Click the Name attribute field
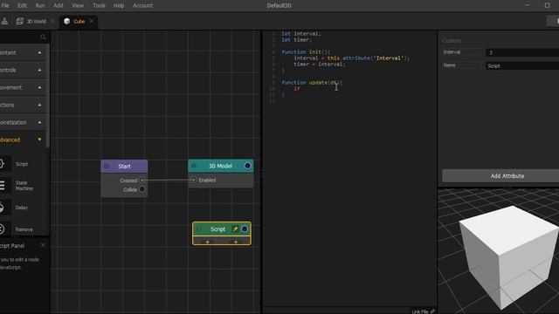559x314 pixels. pyautogui.click(x=522, y=66)
